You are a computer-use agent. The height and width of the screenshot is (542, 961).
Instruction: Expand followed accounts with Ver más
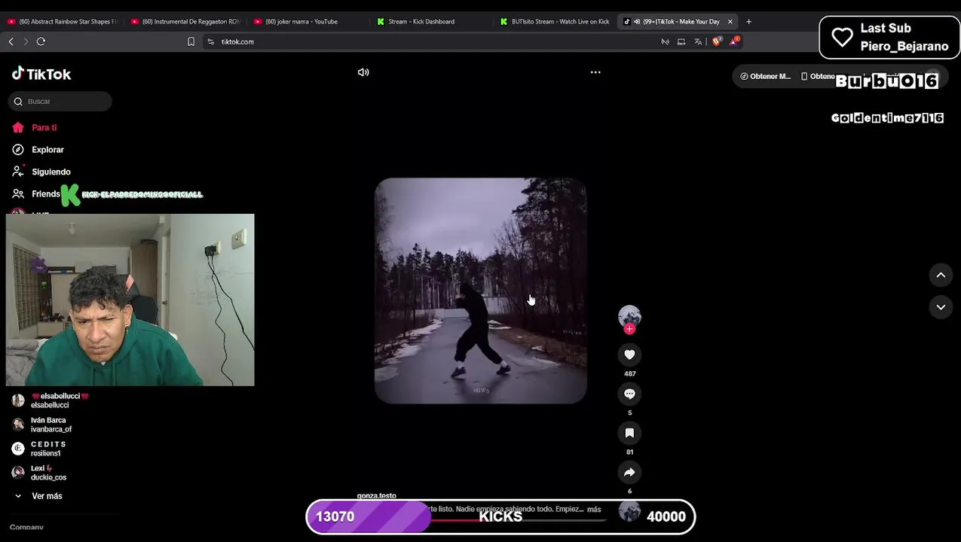tap(38, 496)
